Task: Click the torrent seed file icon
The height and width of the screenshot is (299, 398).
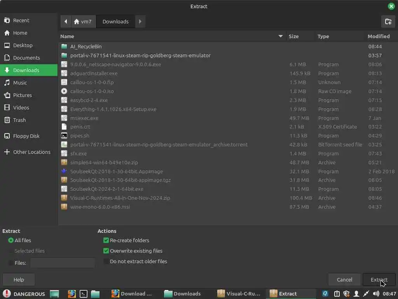Action: click(64, 144)
